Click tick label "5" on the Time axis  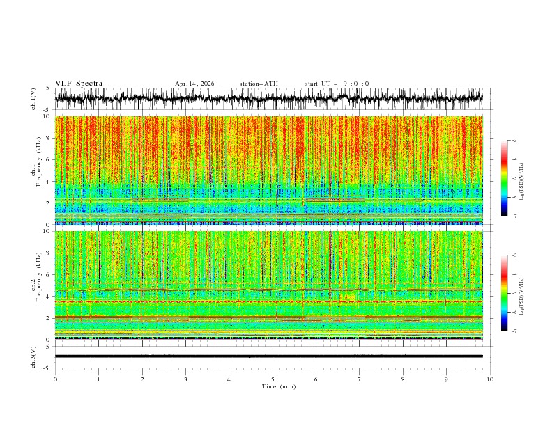(x=273, y=379)
